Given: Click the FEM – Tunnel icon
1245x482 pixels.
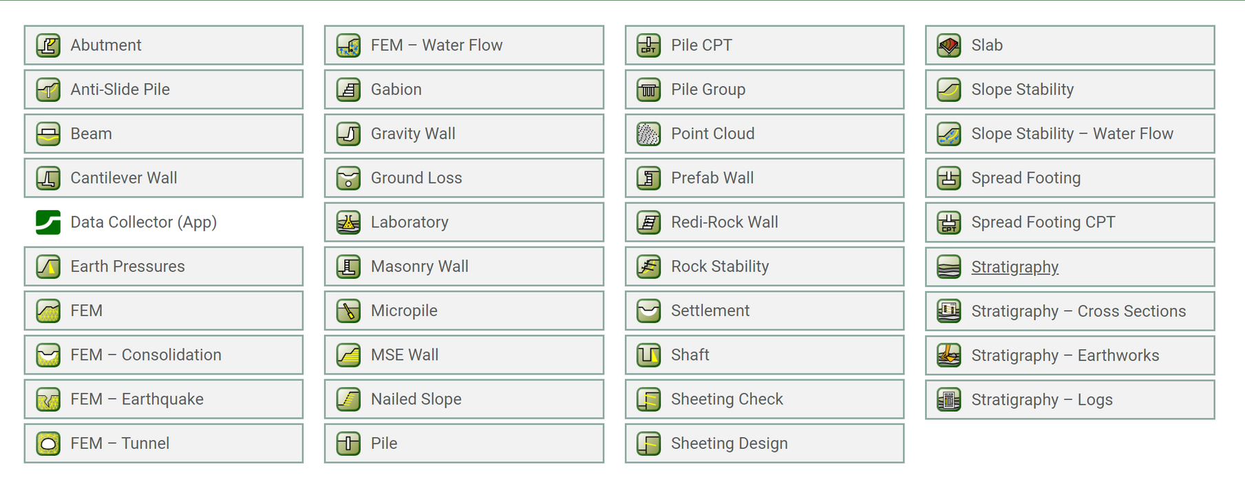Looking at the screenshot, I should tap(48, 443).
